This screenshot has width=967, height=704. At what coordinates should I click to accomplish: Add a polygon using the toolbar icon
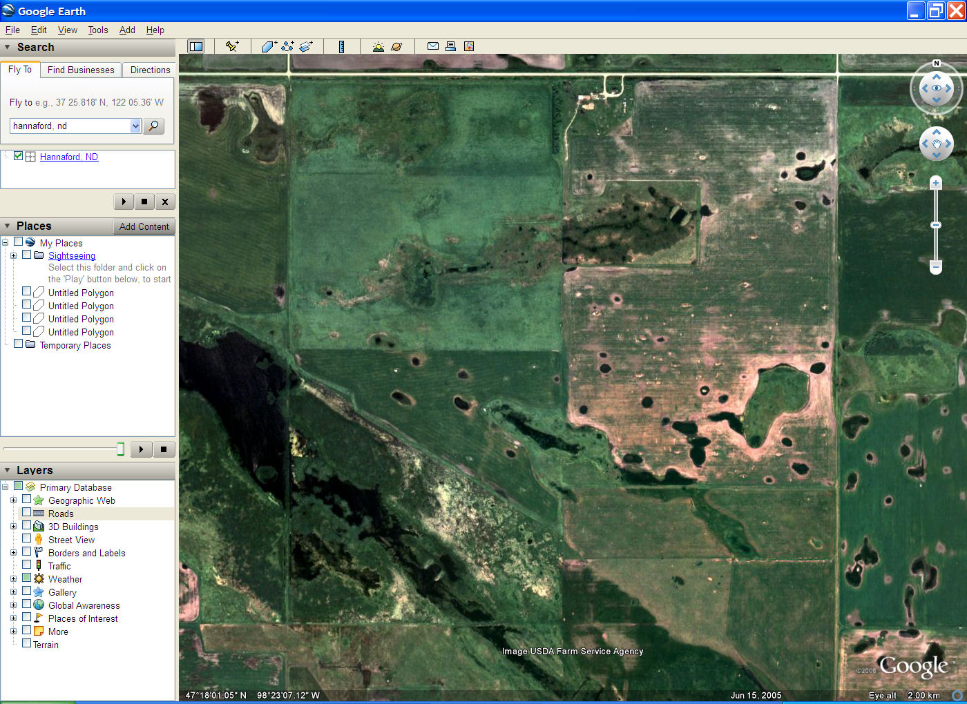pyautogui.click(x=269, y=46)
